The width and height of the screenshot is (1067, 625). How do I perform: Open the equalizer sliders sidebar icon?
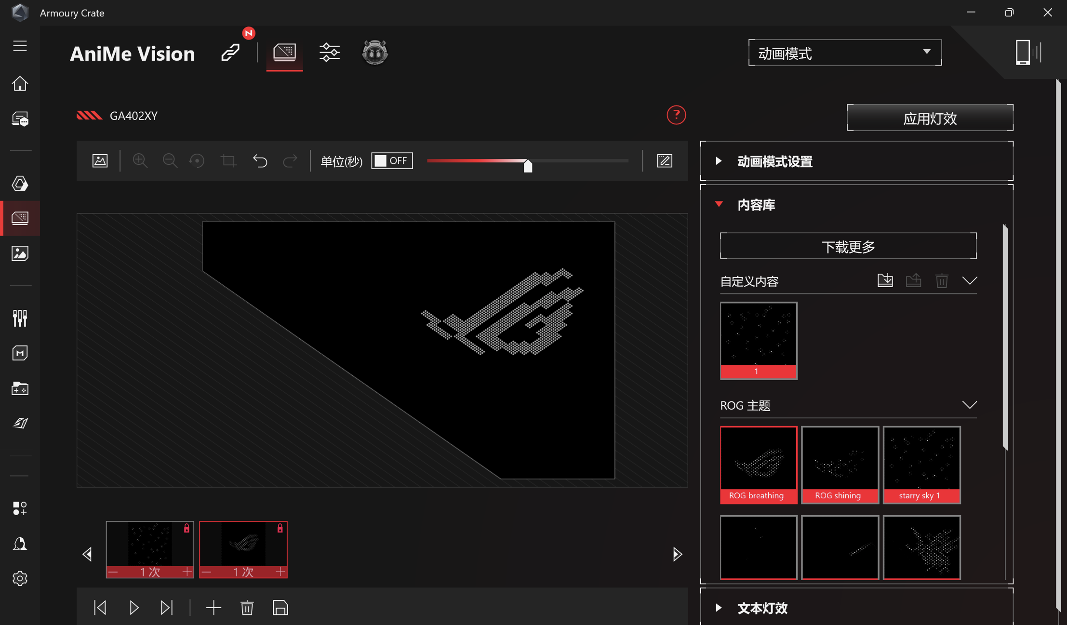[x=20, y=318]
